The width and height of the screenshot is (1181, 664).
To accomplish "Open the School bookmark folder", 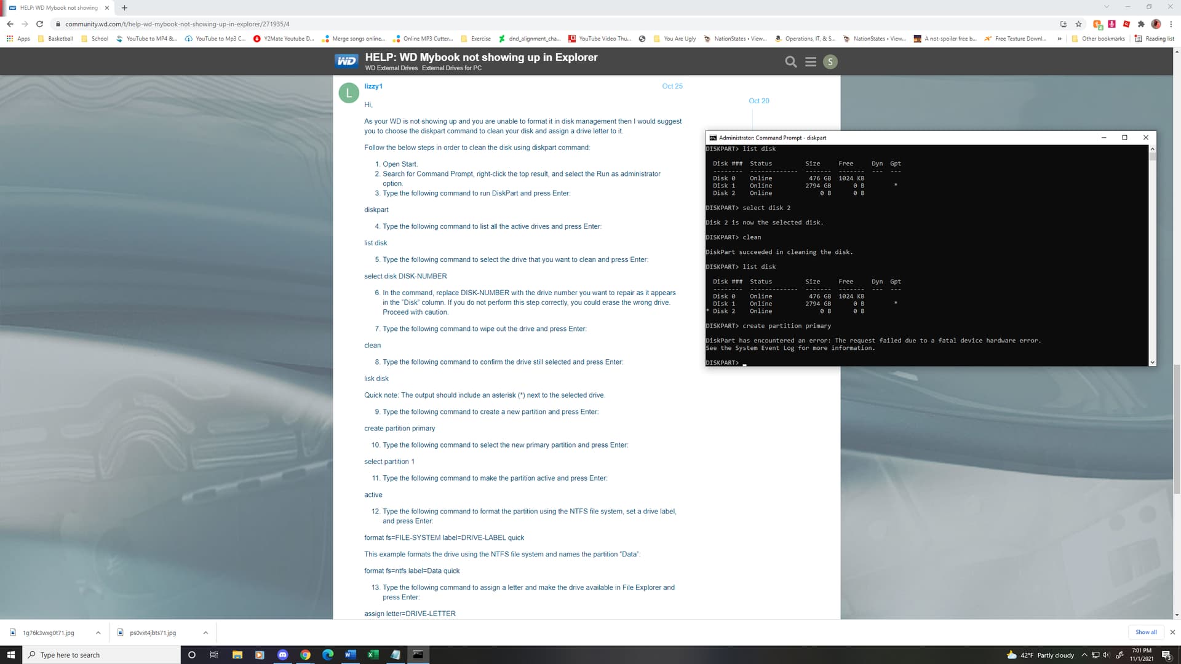I will point(94,39).
